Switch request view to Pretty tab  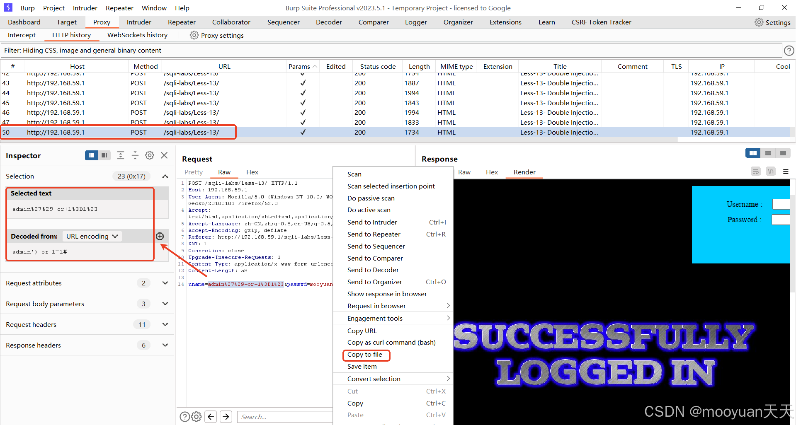pyautogui.click(x=194, y=172)
